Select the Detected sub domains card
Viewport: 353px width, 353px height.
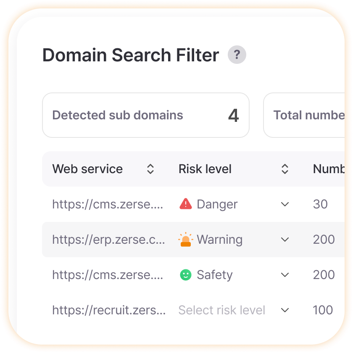click(146, 115)
